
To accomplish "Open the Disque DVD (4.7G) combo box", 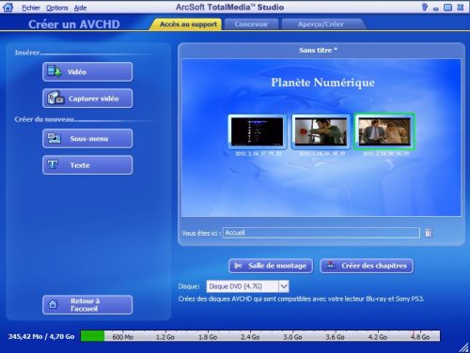I will point(247,286).
